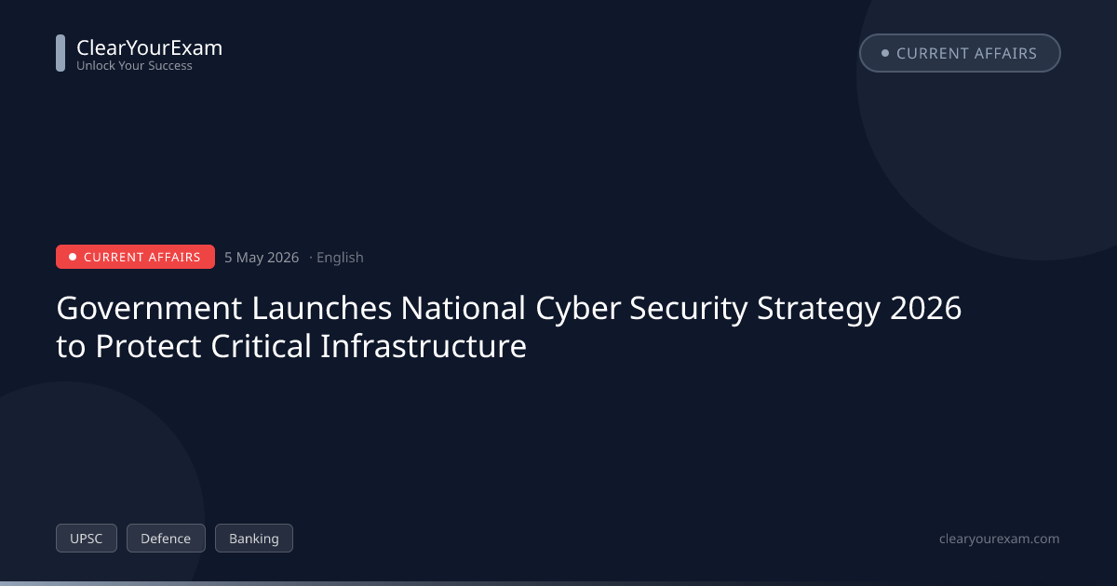Select the English language label

(340, 258)
